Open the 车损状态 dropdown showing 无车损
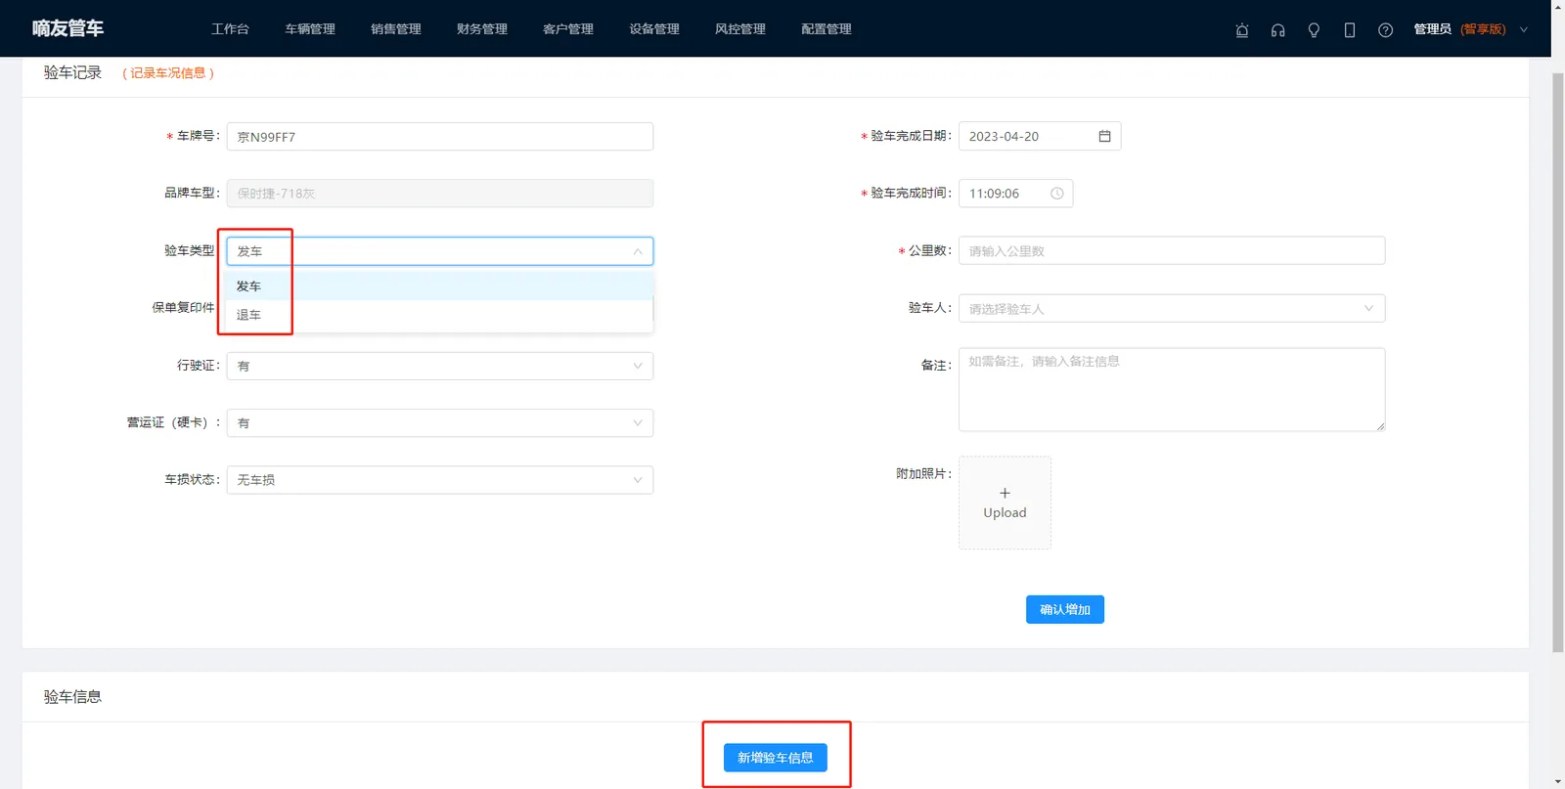The image size is (1565, 789). pos(440,480)
